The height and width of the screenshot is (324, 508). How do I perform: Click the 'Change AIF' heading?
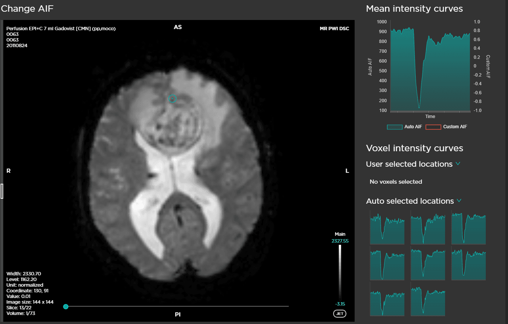(27, 8)
